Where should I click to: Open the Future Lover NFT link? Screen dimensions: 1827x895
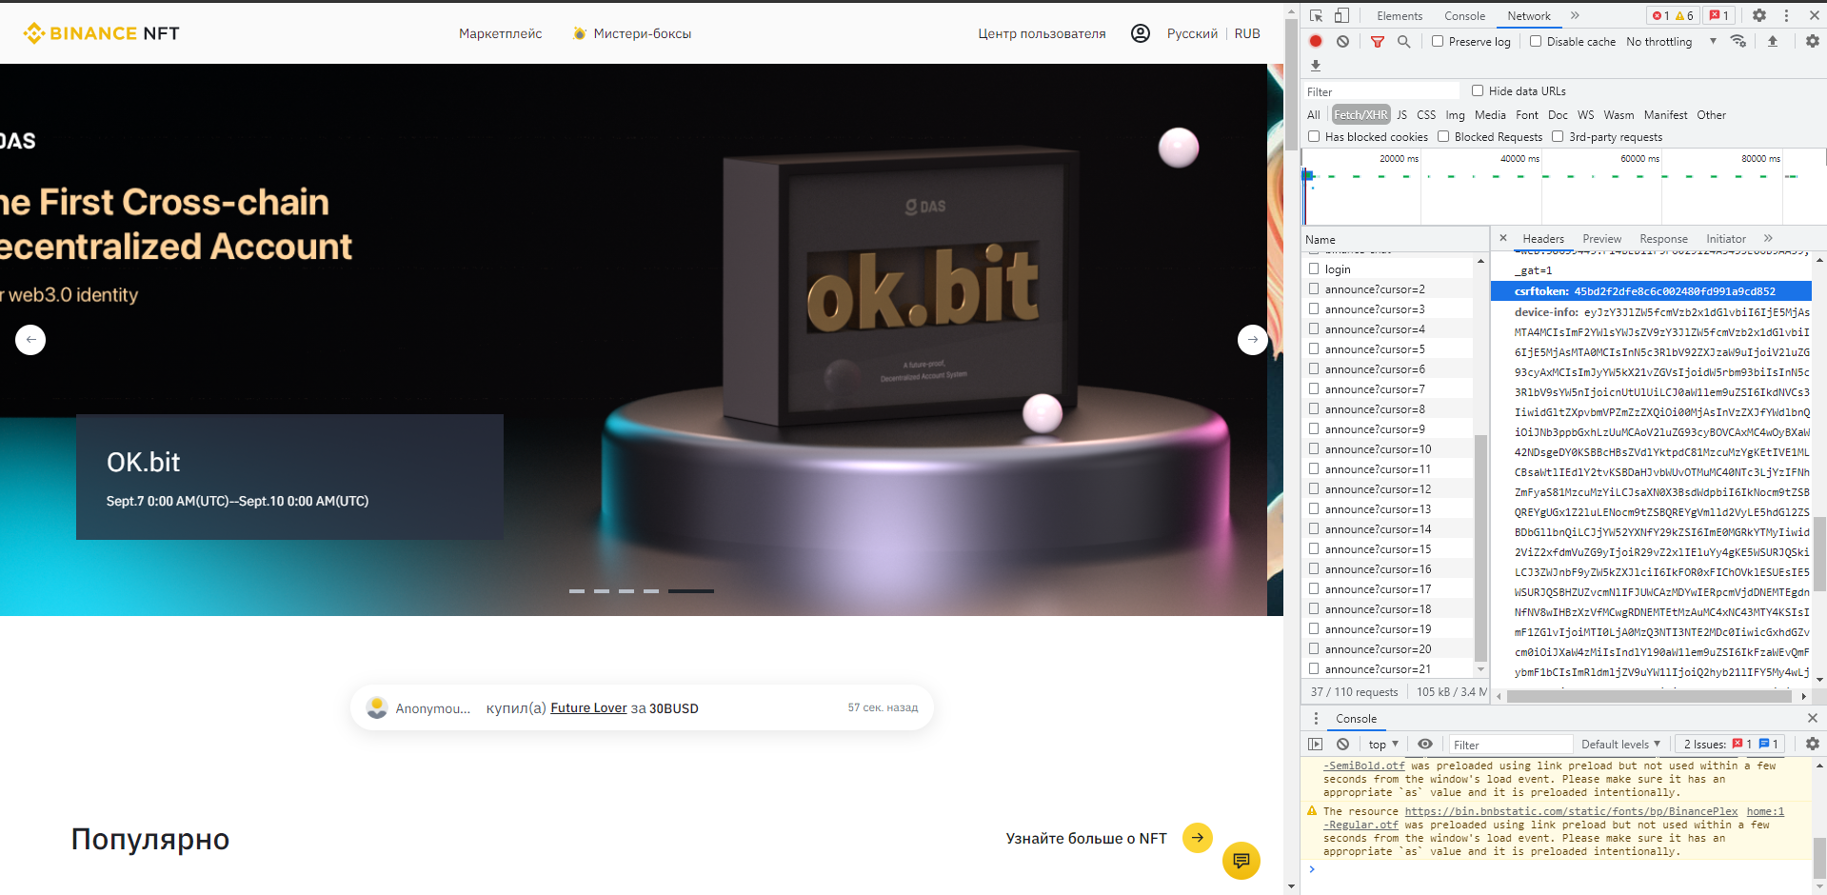[x=588, y=707]
